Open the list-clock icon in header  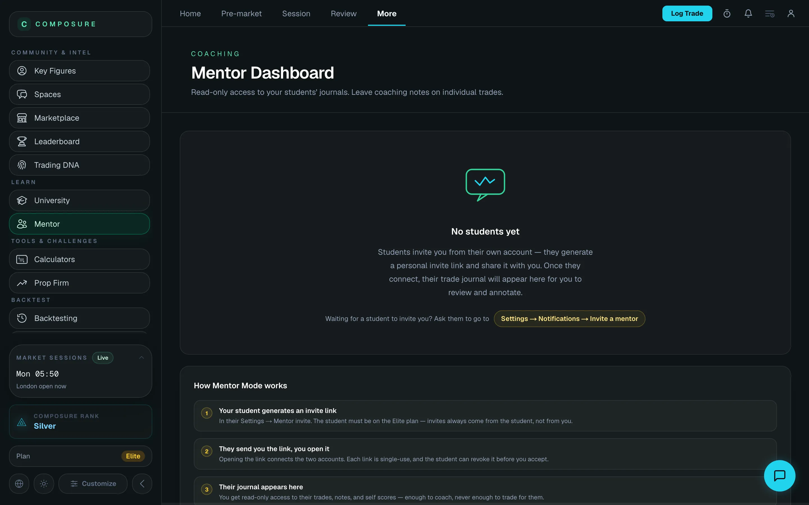click(x=770, y=14)
